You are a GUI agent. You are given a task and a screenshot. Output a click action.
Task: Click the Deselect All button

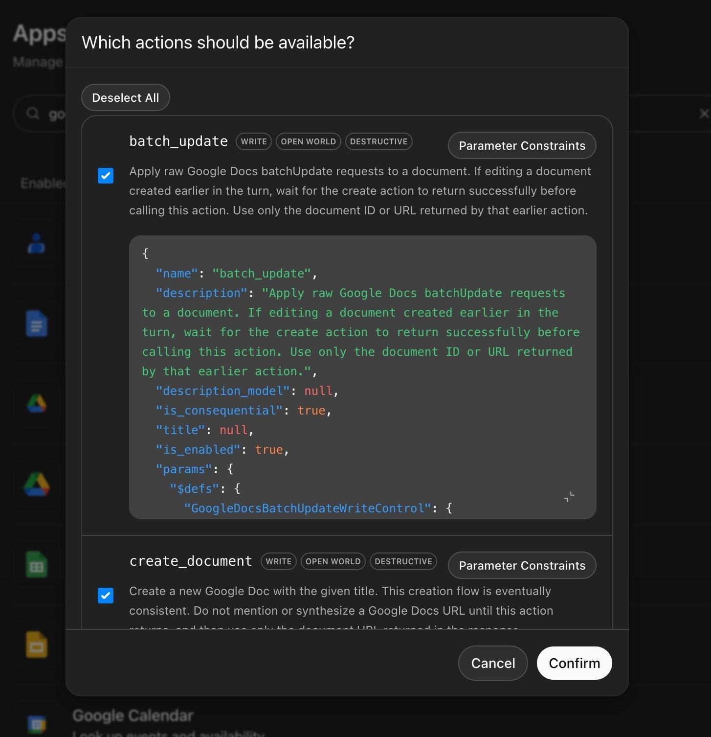pos(125,97)
